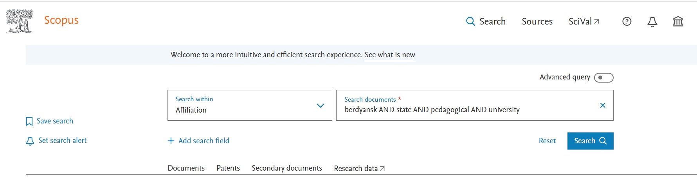Click into the Search documents text field
Image resolution: width=697 pixels, height=178 pixels.
pyautogui.click(x=466, y=110)
